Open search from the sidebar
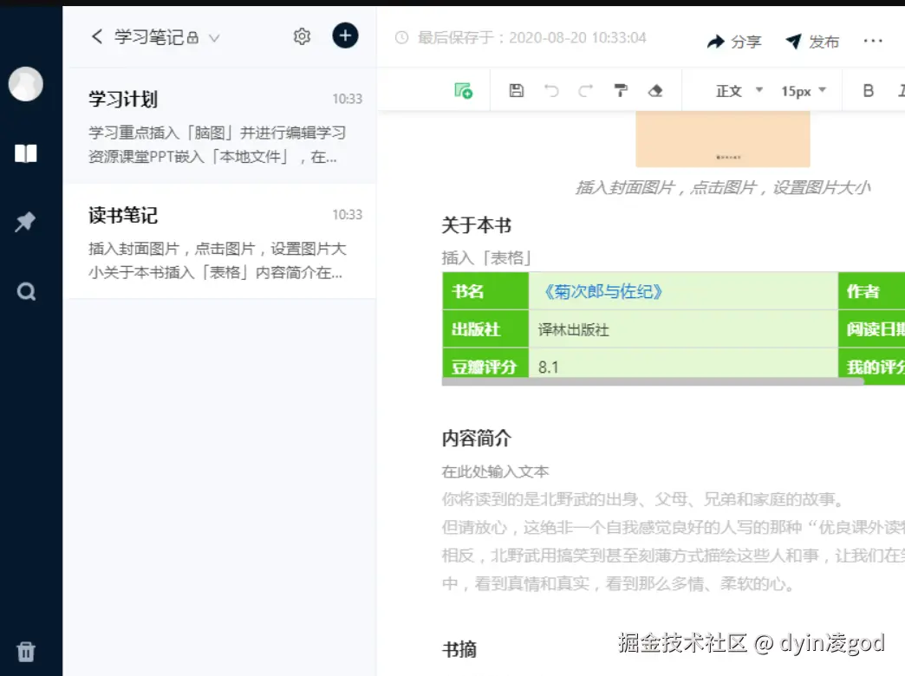 click(26, 291)
